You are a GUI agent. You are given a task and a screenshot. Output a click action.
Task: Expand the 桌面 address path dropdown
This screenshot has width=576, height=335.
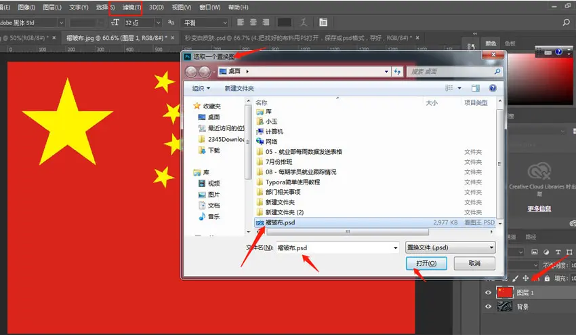(x=386, y=71)
